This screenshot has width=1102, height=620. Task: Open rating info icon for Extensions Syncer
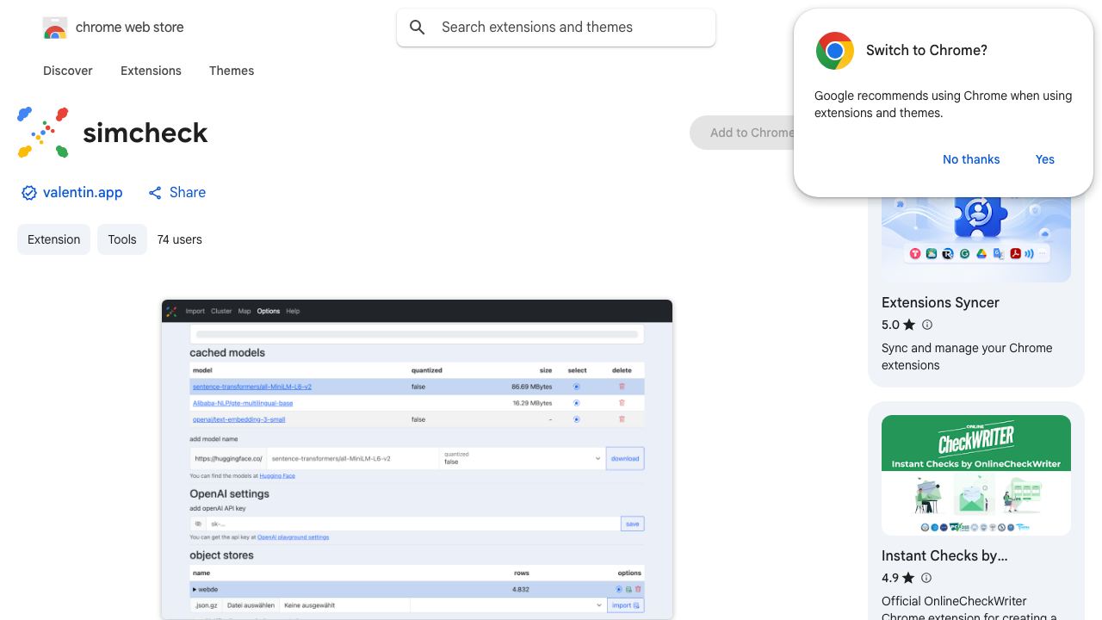[x=927, y=325]
